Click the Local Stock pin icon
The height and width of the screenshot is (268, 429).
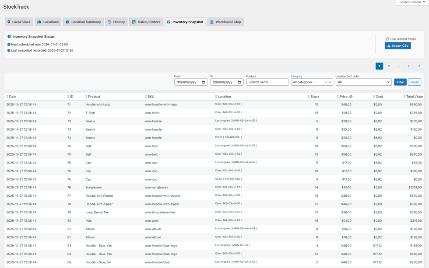click(9, 22)
